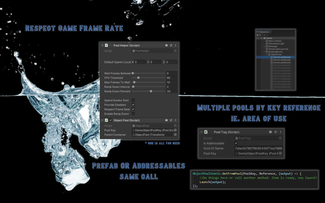
Task: Toggle the Is Addressable checkbox
Action: point(236,143)
